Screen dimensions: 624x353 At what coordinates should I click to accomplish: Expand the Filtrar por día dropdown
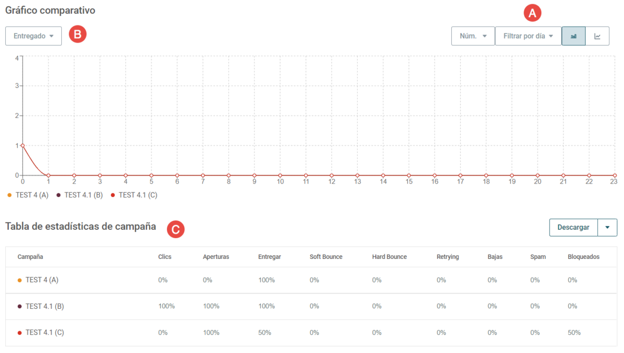[x=528, y=36]
